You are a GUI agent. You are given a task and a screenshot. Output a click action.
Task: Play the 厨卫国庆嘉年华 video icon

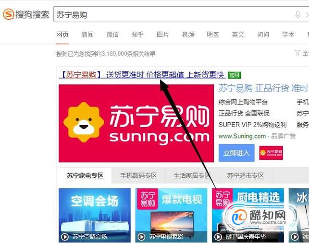218,237
